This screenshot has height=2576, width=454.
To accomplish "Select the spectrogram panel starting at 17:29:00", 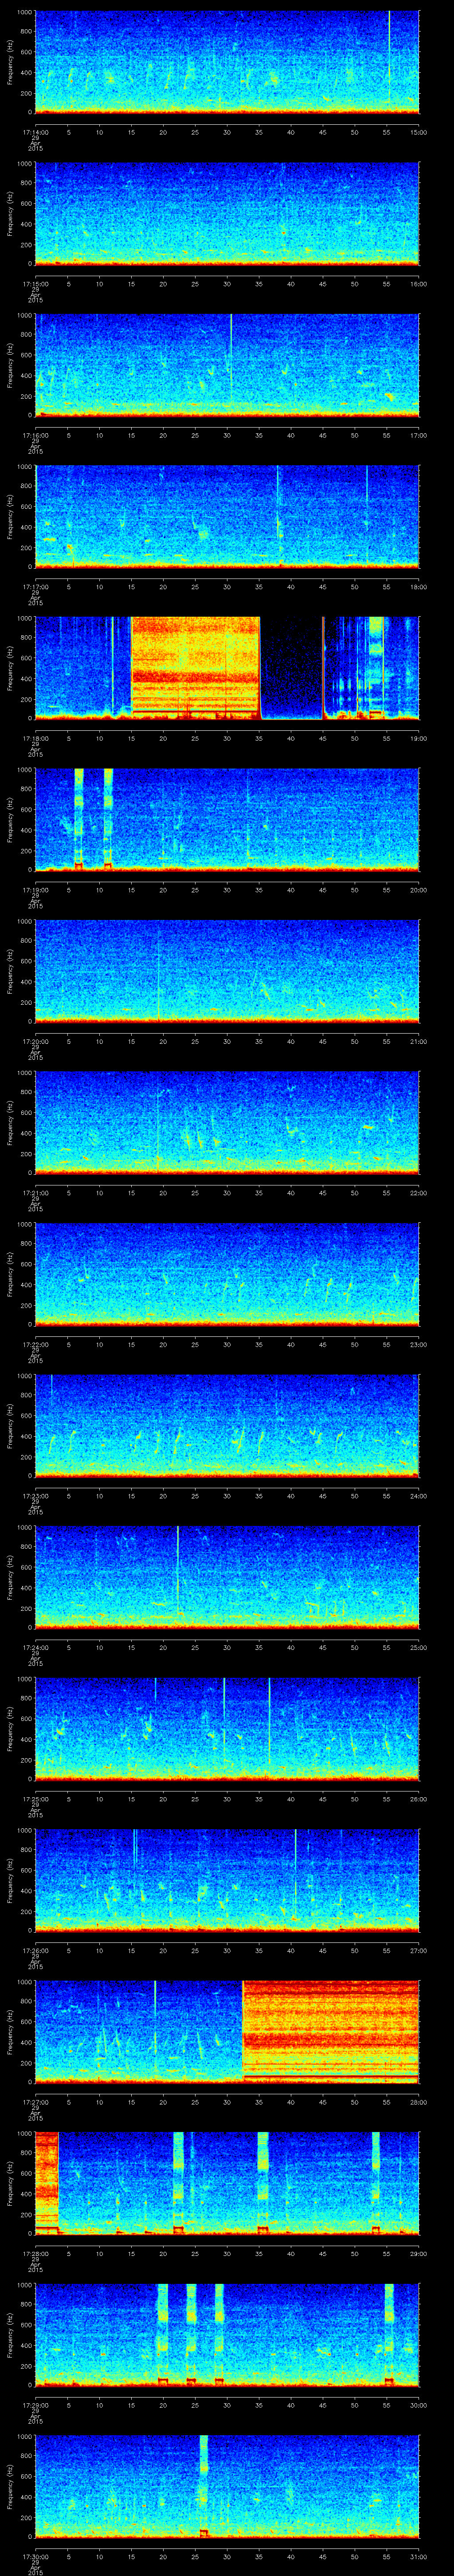I will point(227,2335).
